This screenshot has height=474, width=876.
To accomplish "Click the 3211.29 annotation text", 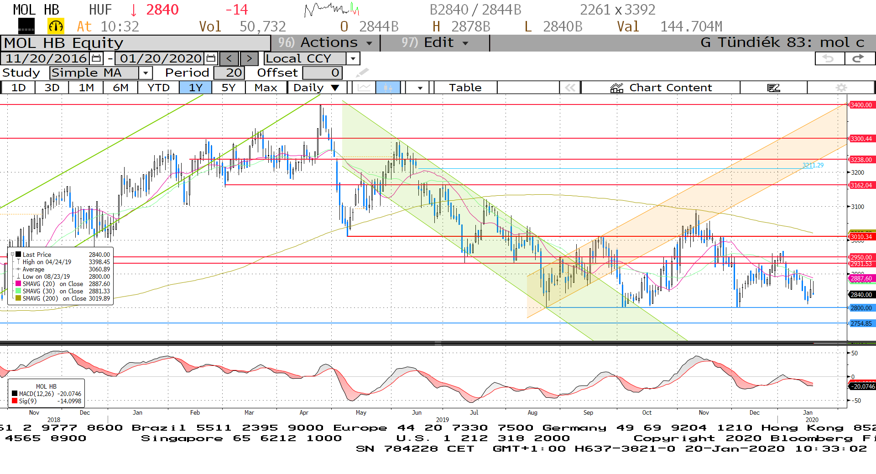I will tap(813, 165).
